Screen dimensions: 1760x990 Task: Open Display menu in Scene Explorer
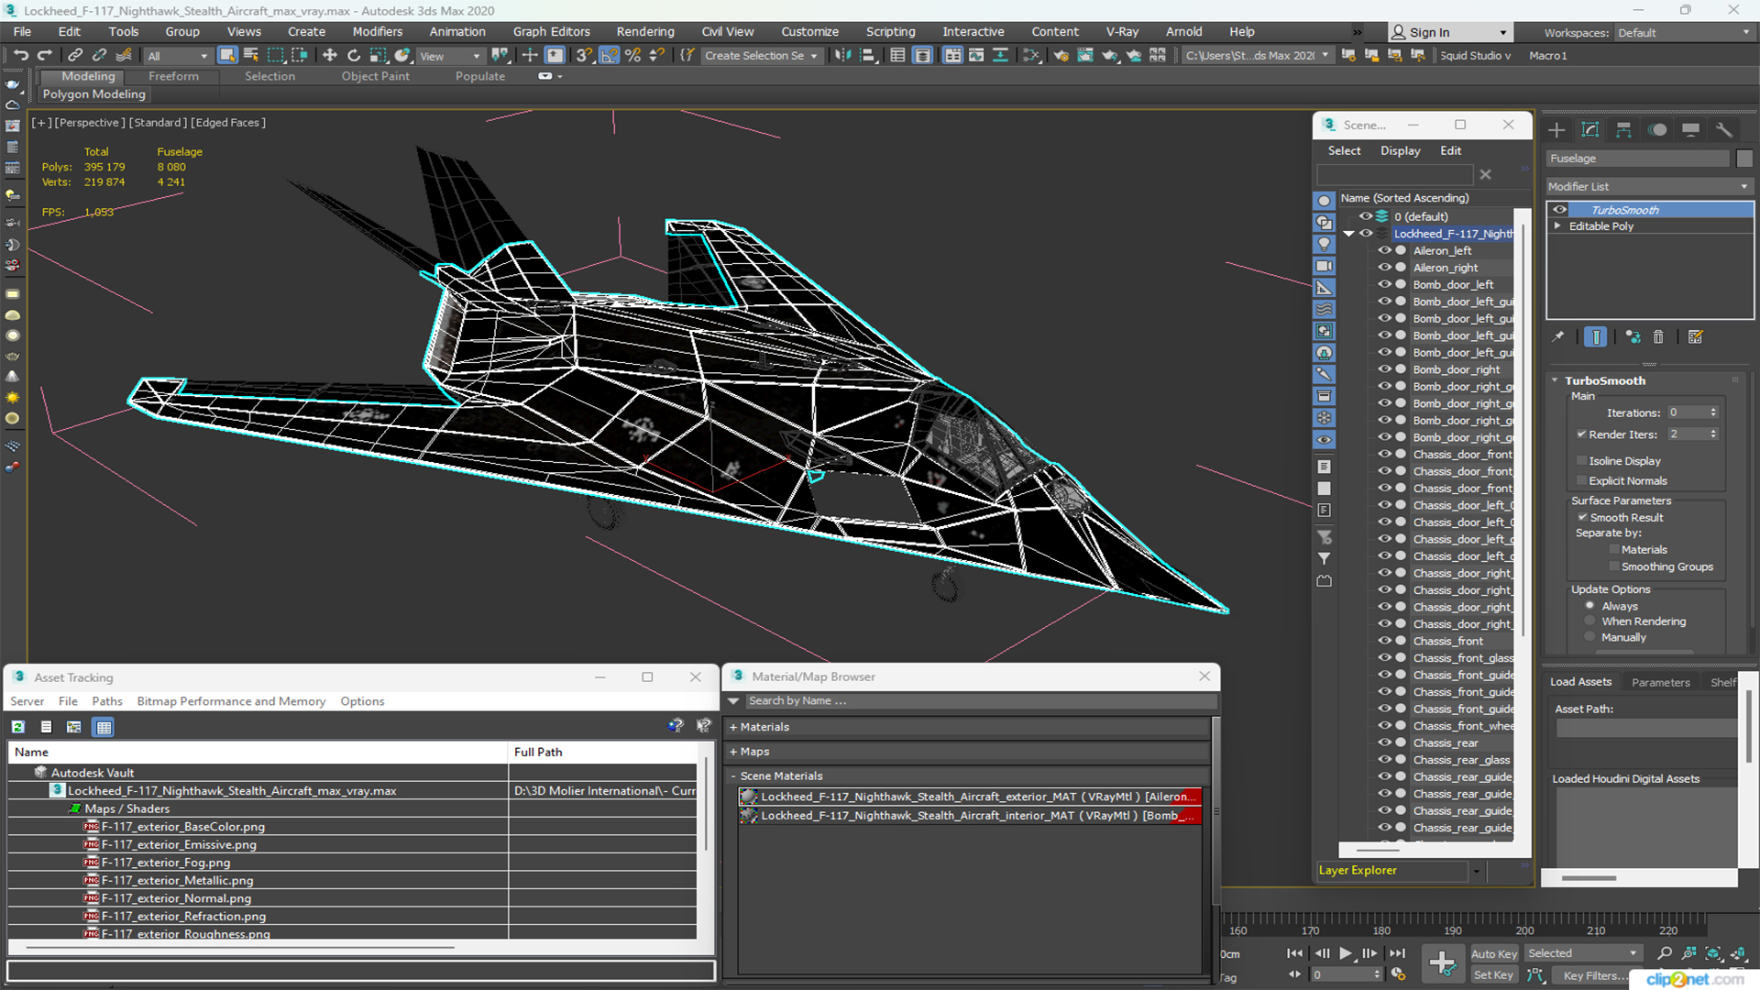coord(1401,150)
